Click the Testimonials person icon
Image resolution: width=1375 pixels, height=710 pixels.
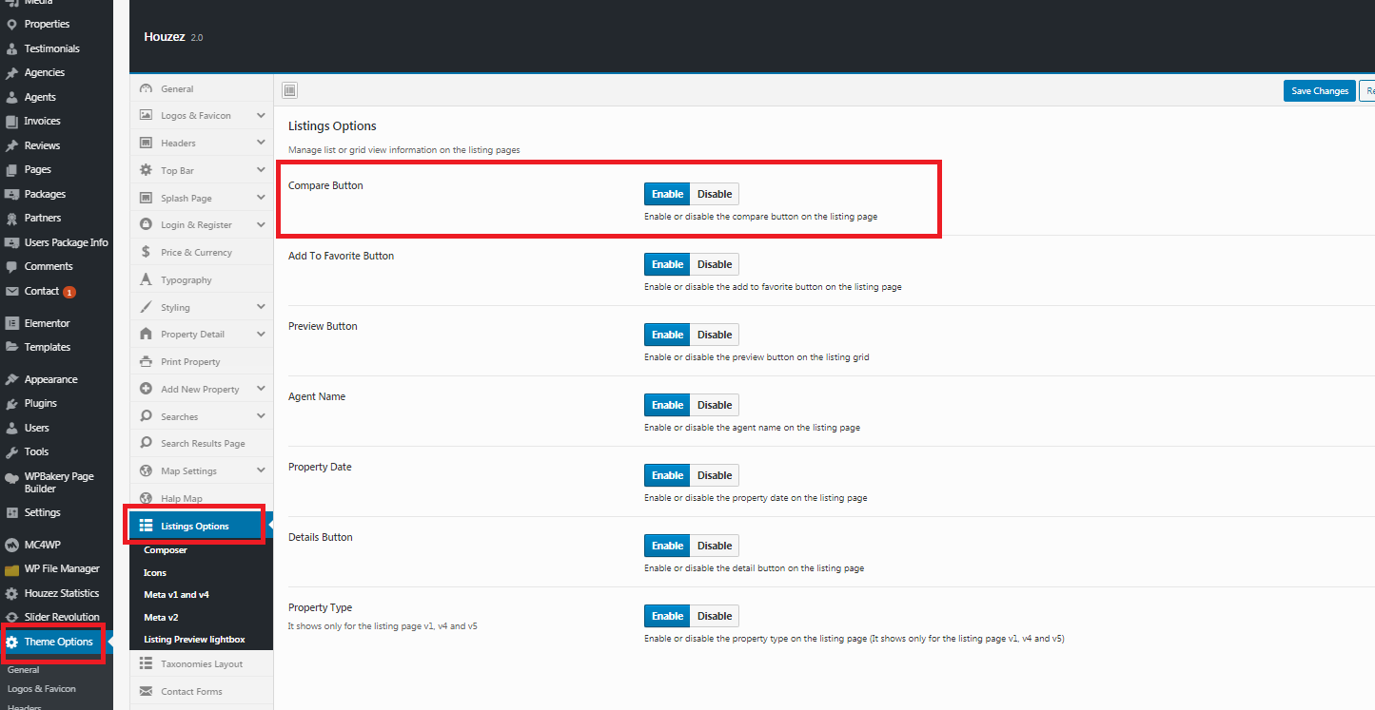click(x=11, y=48)
